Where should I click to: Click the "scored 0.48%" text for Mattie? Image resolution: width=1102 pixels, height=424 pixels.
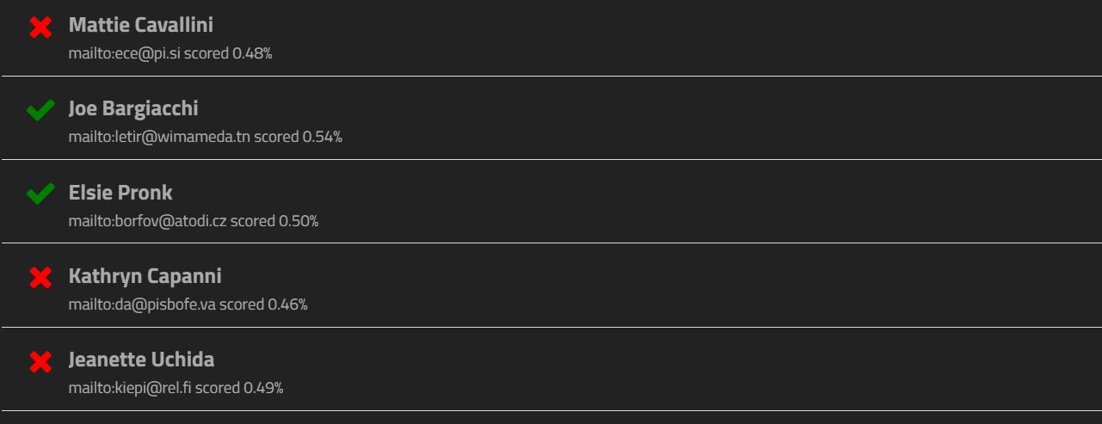pyautogui.click(x=228, y=53)
